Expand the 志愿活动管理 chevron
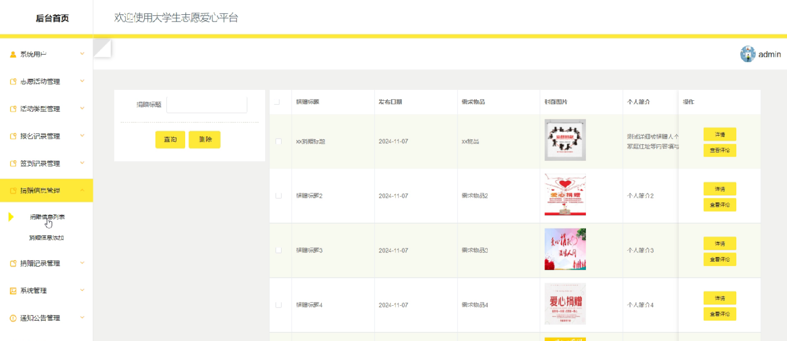Viewport: 787px width, 341px height. (x=82, y=81)
